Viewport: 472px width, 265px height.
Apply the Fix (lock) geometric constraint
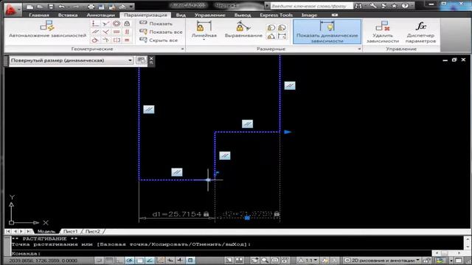coord(127,24)
